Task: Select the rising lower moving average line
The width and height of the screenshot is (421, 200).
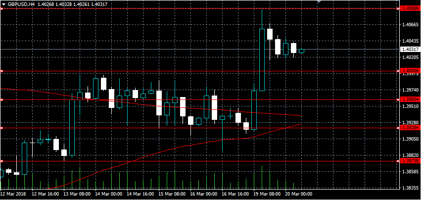Action: coord(175,148)
